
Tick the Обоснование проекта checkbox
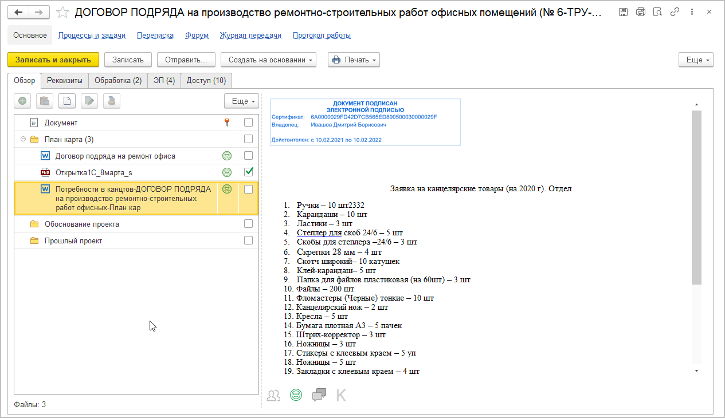(248, 223)
